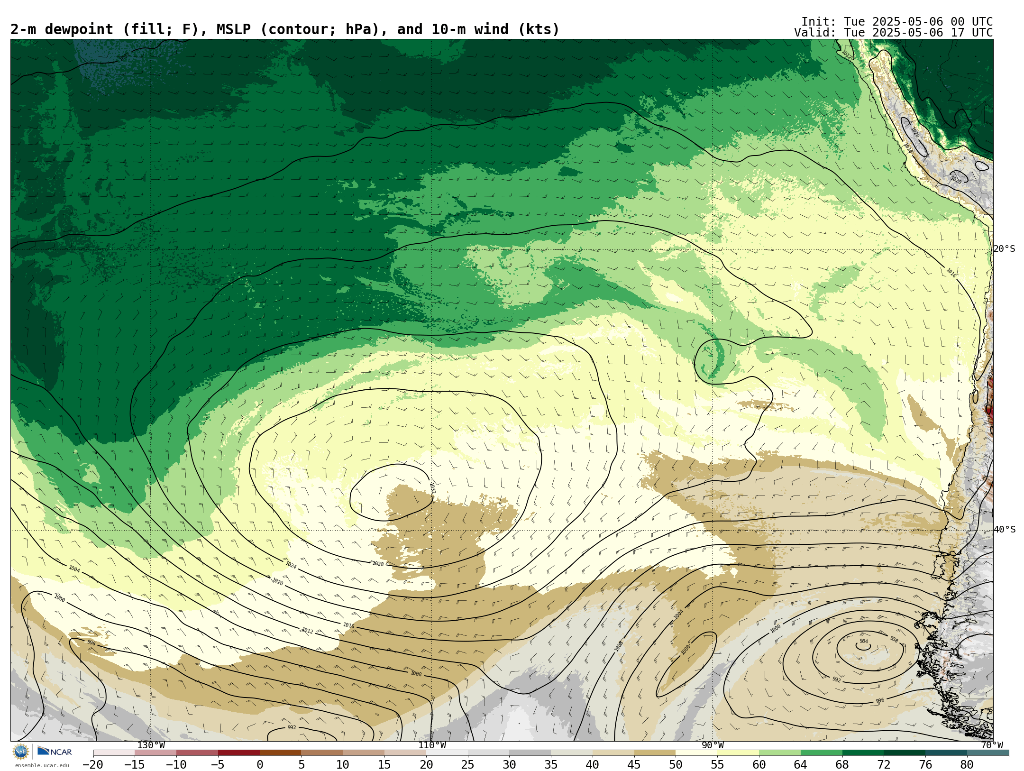1024x771 pixels.
Task: Click the '988' isobar contour label
Action: click(894, 639)
